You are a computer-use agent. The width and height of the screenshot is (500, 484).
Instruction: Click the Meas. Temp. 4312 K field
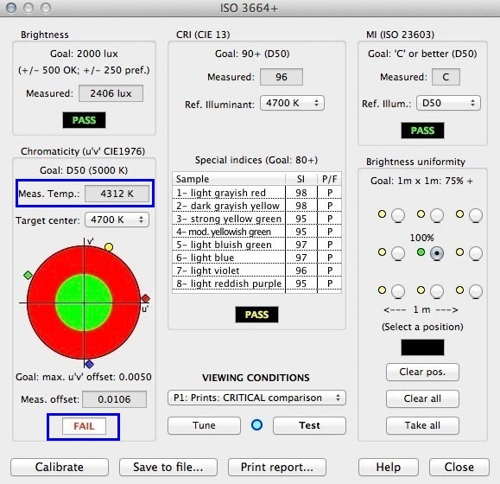coord(117,194)
